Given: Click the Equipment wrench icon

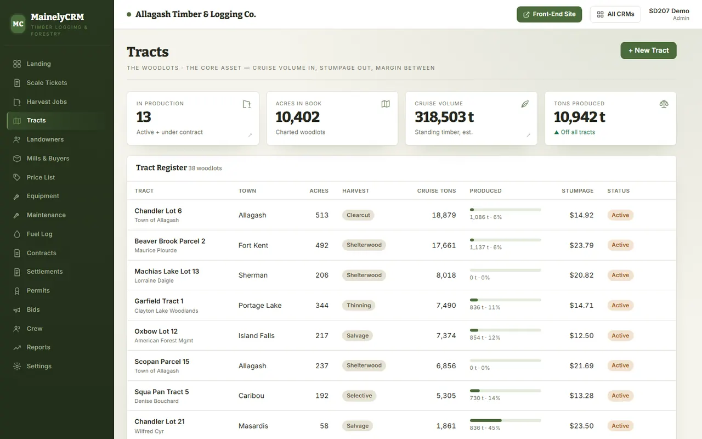Looking at the screenshot, I should coord(17,196).
